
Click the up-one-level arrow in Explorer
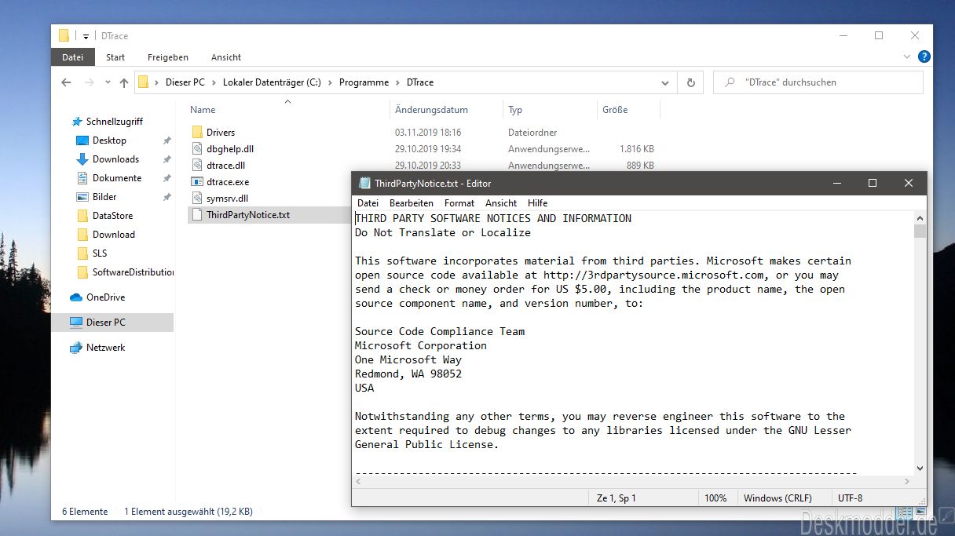[x=123, y=82]
